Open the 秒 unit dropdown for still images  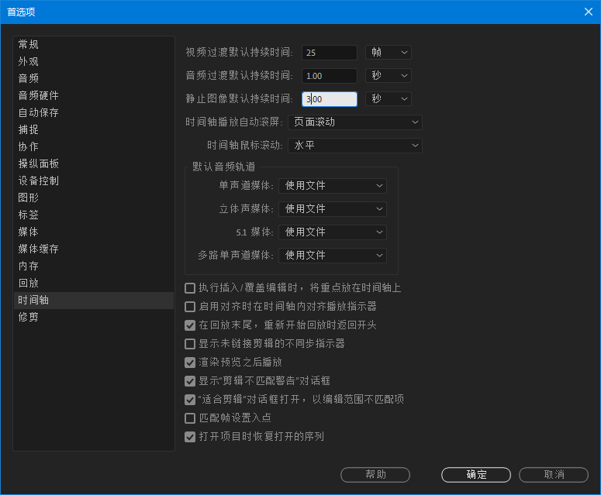coord(389,99)
